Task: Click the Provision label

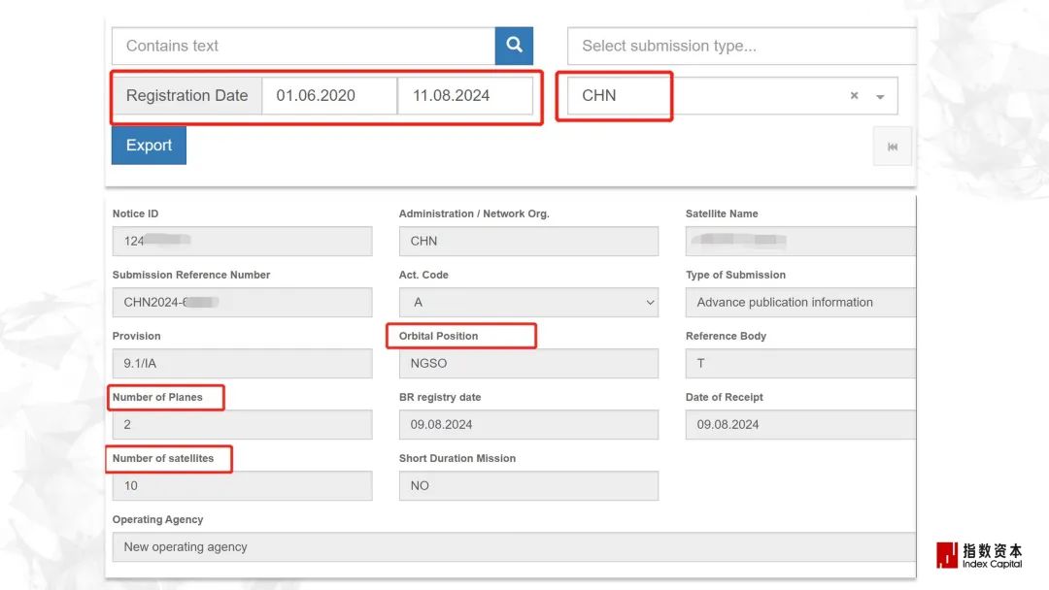Action: pos(137,336)
